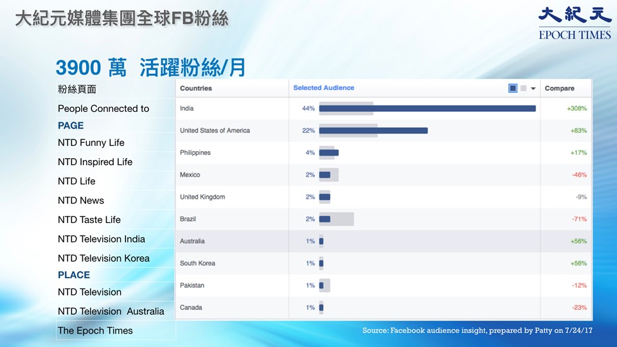Click the 44% value for India
Screen dimensions: 617x347
(x=308, y=108)
